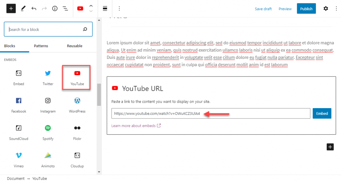Click scrollbar up arrow in inserter
The height and width of the screenshot is (181, 341).
[99, 20]
